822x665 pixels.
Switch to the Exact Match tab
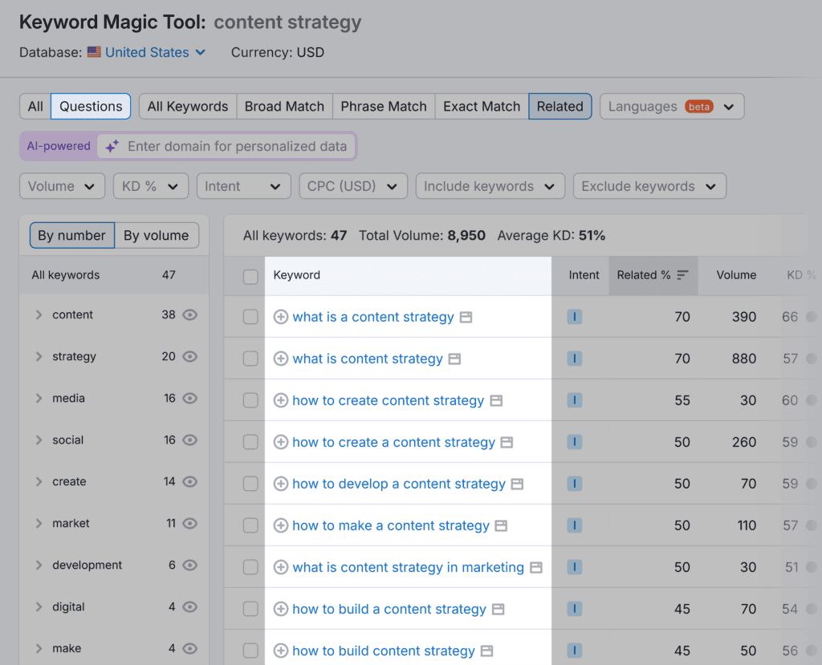481,106
